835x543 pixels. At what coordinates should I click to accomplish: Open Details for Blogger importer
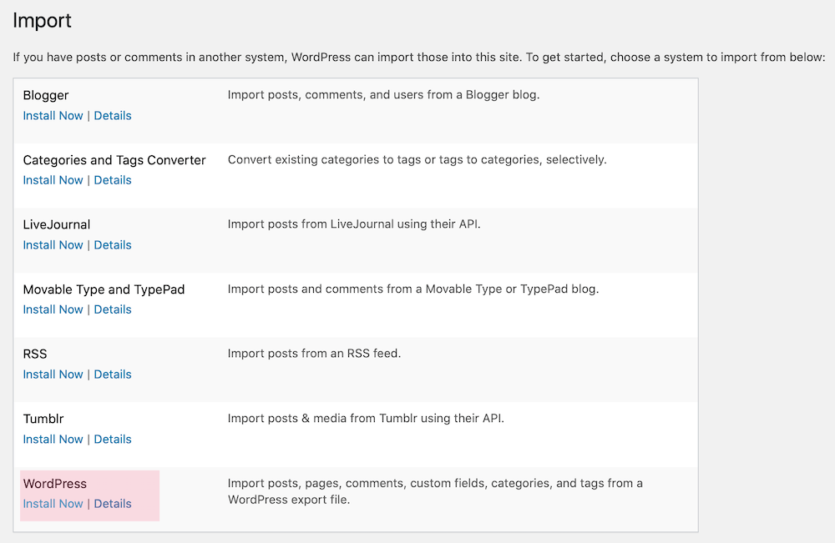[113, 115]
